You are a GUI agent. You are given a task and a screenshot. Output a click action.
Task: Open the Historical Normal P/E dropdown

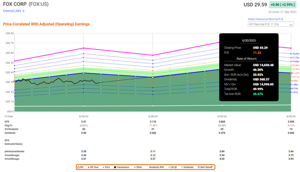tap(271, 24)
